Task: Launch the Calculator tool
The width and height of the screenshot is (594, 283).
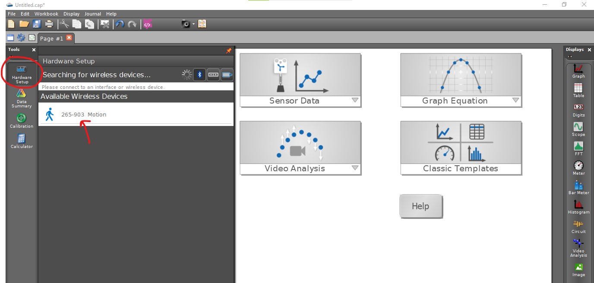Action: tap(21, 140)
